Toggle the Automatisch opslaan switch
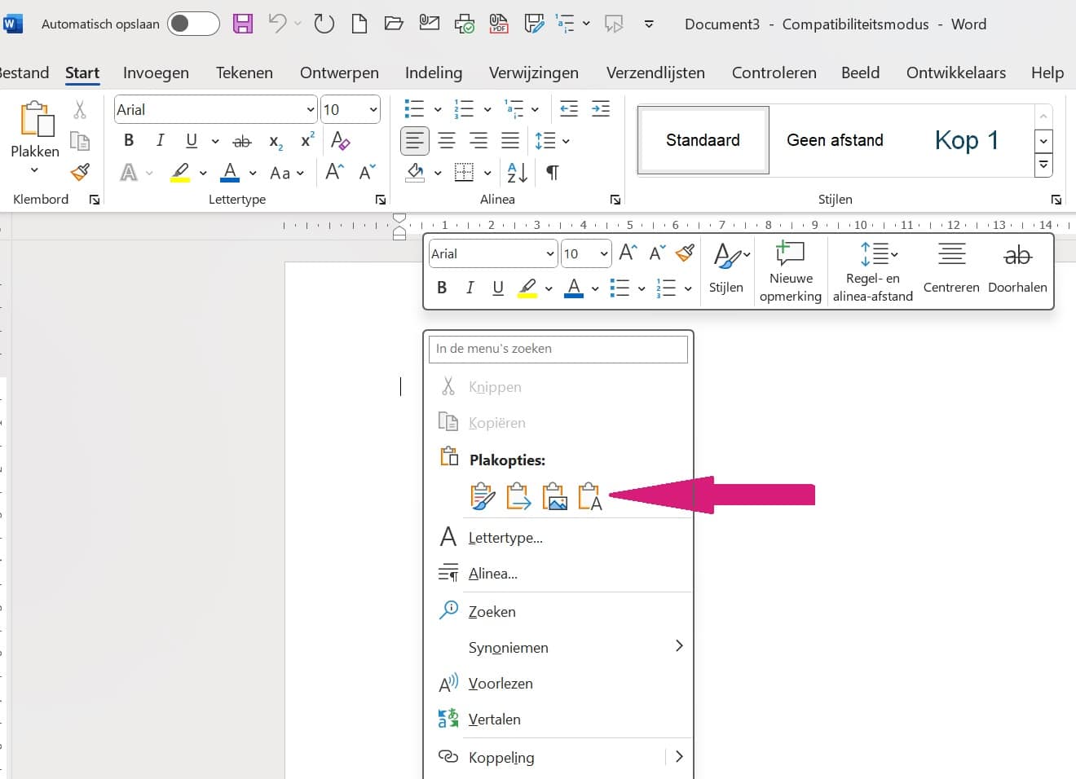The width and height of the screenshot is (1076, 779). point(193,24)
